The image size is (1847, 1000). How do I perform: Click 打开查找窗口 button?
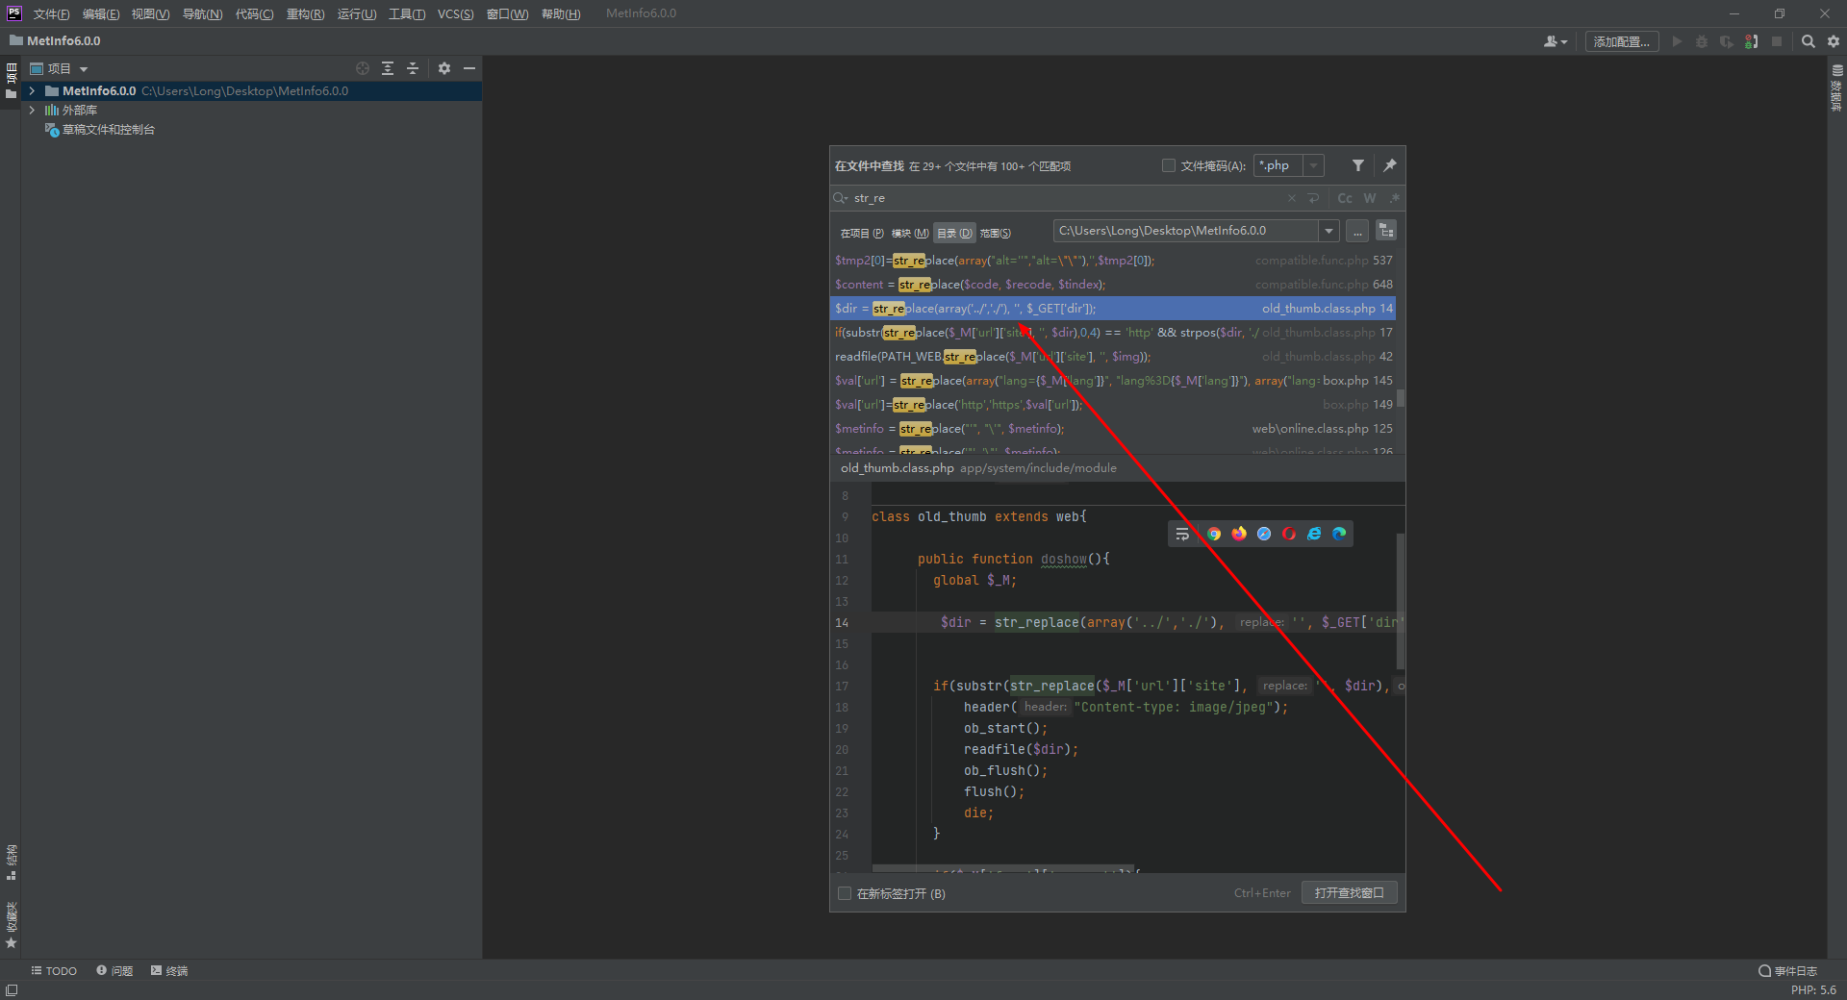coord(1349,892)
